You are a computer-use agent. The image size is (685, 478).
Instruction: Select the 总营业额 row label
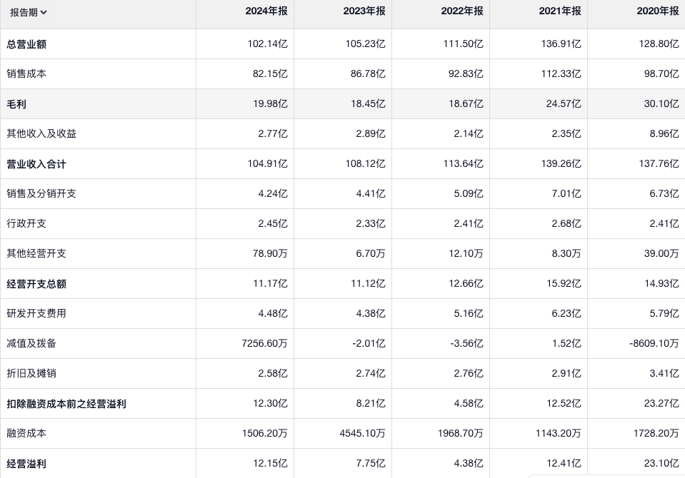click(26, 44)
